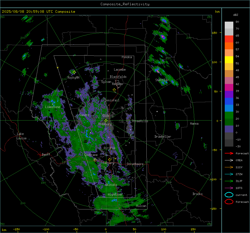This screenshot has height=233, width=250.
Task: Click the Olds town label
Action: (106, 116)
